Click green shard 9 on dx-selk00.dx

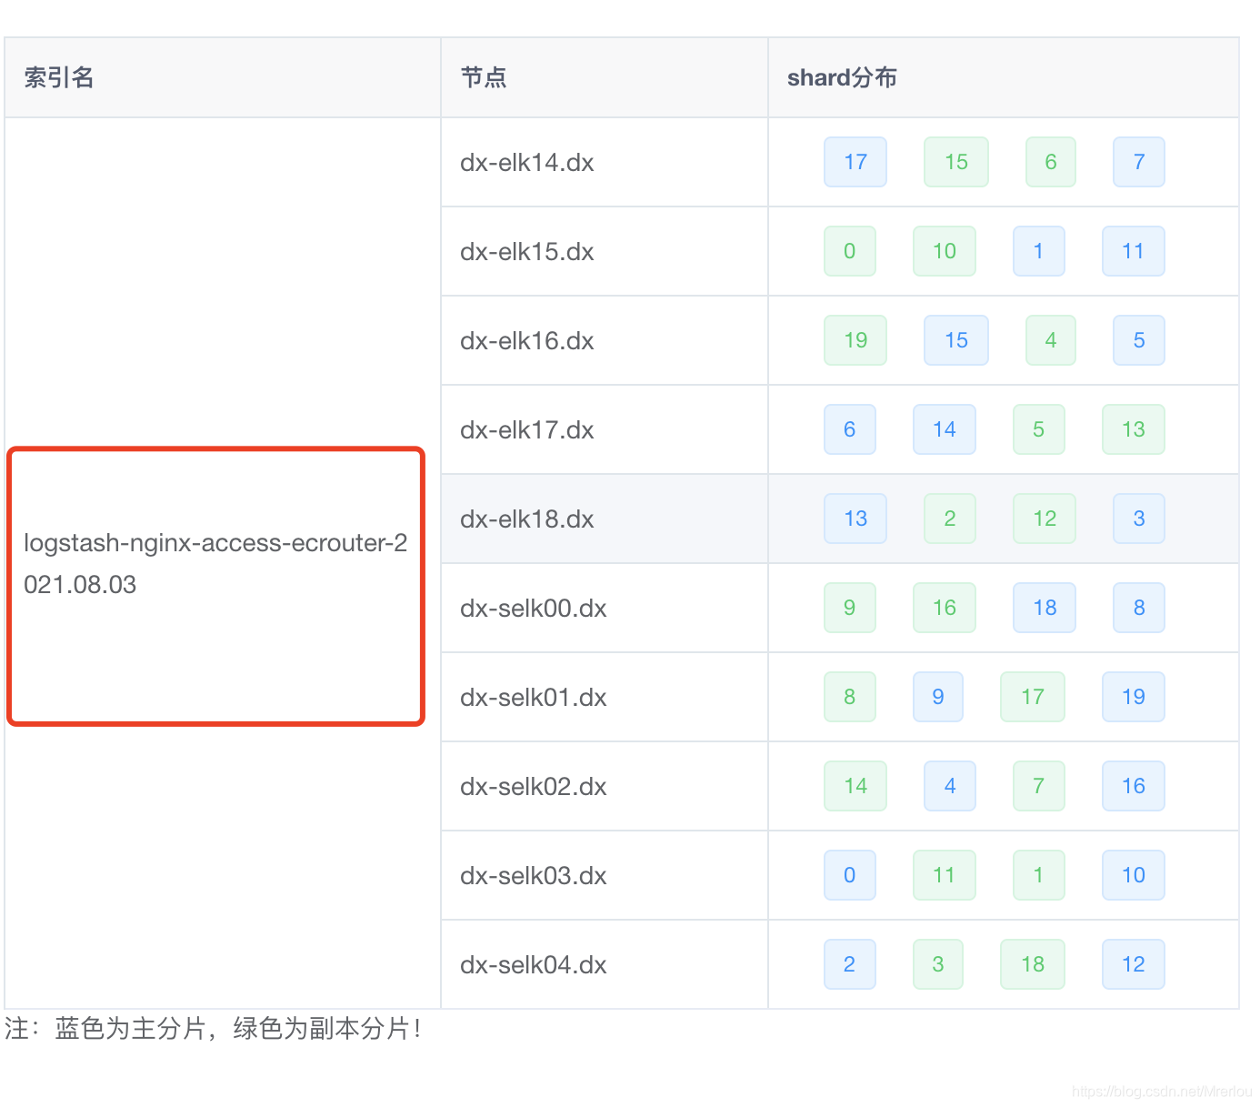click(850, 608)
